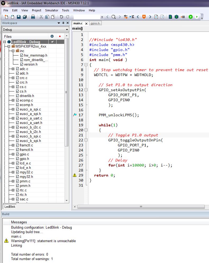Close the Workspace panel
Viewport: 209px width, 263px height.
coord(68,23)
